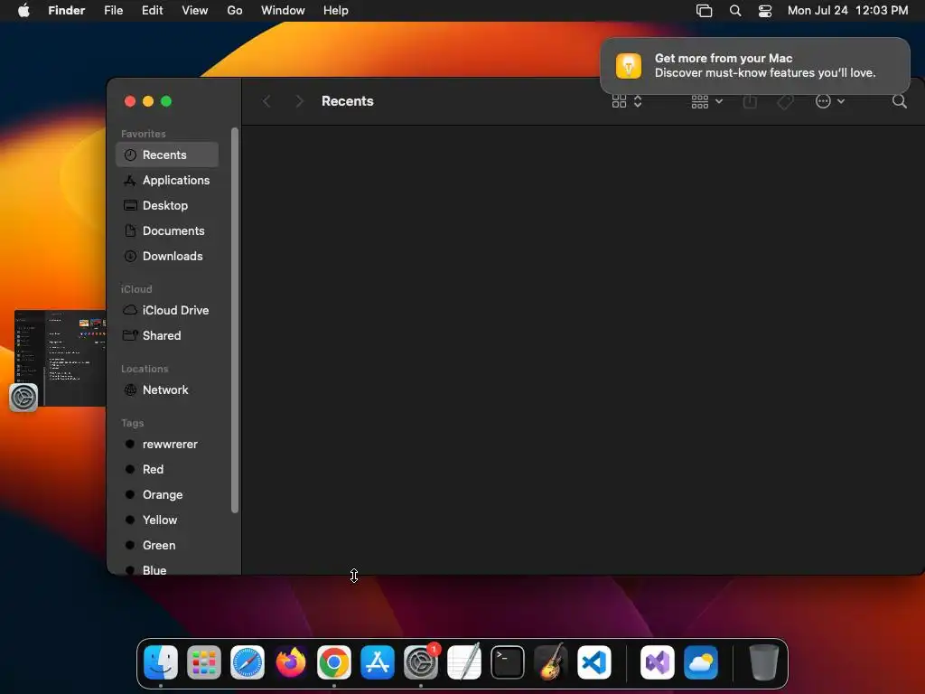The width and height of the screenshot is (925, 694).
Task: Open System Settings from the Dock
Action: click(x=421, y=662)
